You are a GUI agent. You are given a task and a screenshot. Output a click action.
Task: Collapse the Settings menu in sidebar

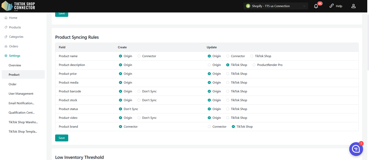(14, 56)
